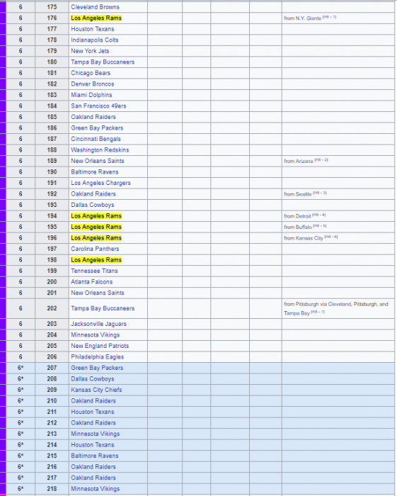Click Oakland Raiders at pick 210
Image resolution: width=397 pixels, height=496 pixels.
pyautogui.click(x=93, y=401)
